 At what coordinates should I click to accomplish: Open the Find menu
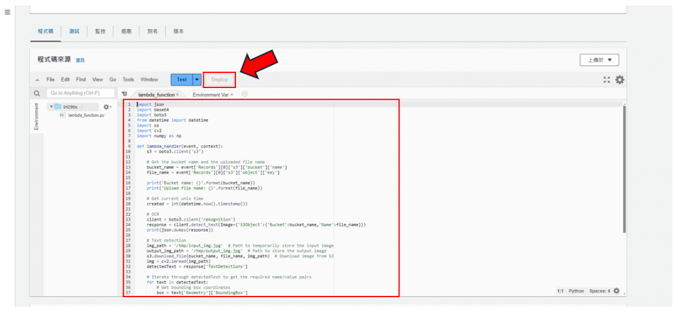[x=81, y=80]
